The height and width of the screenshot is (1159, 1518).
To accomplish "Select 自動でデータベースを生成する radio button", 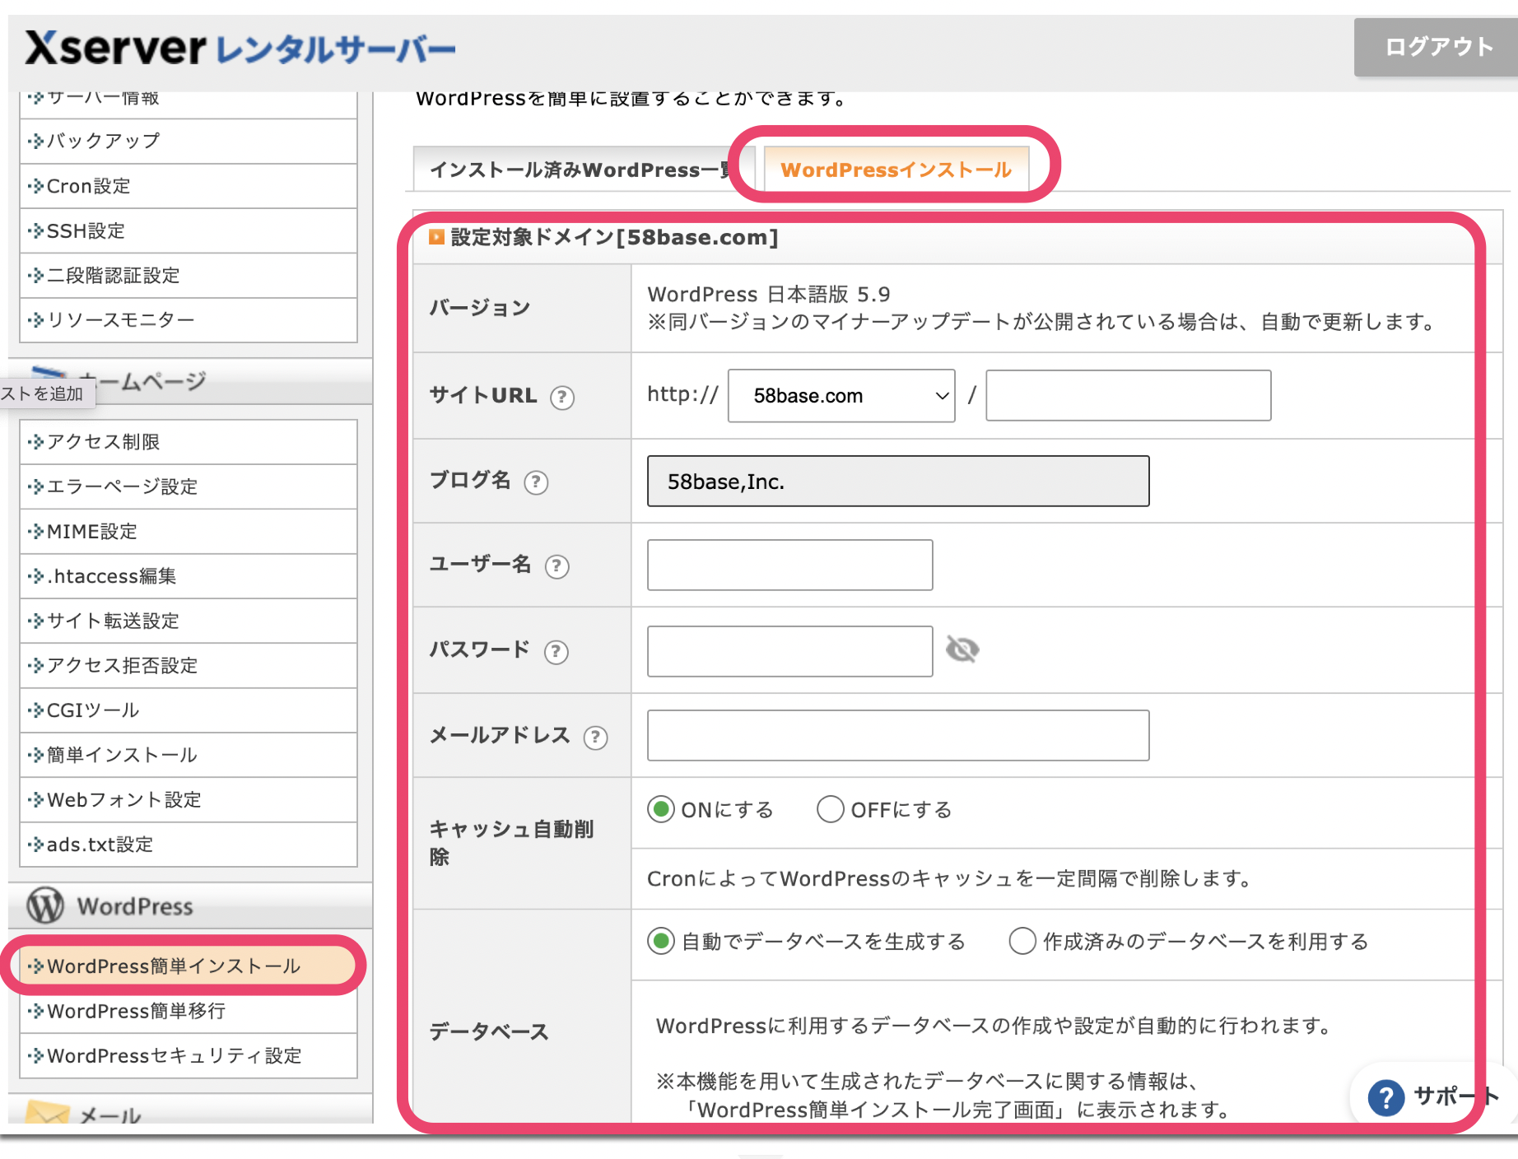I will pyautogui.click(x=660, y=941).
